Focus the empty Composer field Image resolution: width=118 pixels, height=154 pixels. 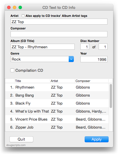[59, 34]
